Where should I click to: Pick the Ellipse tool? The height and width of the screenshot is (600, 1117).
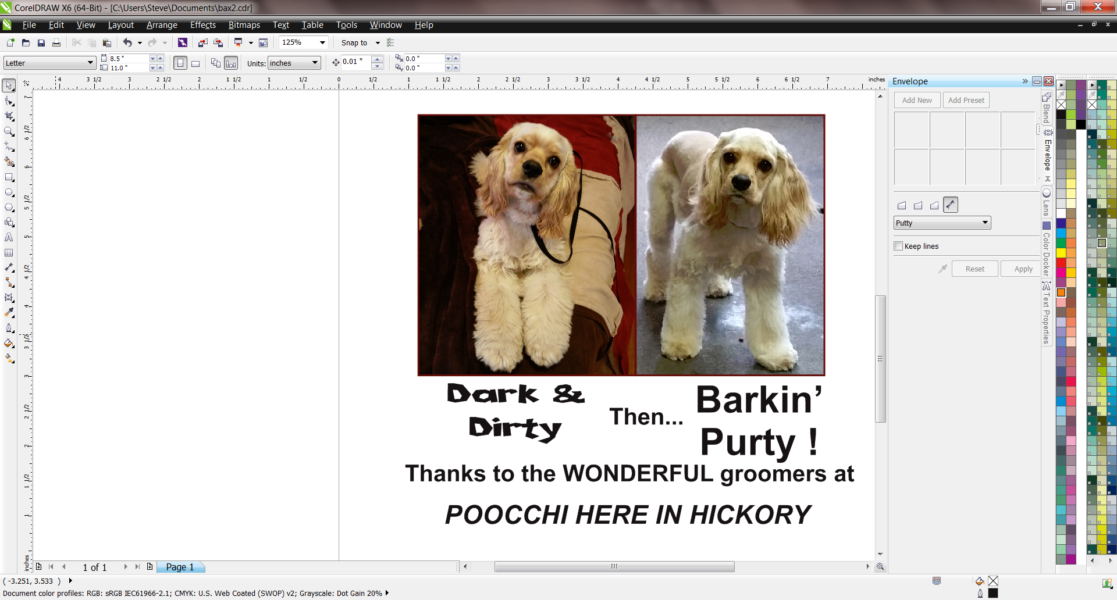tap(9, 192)
